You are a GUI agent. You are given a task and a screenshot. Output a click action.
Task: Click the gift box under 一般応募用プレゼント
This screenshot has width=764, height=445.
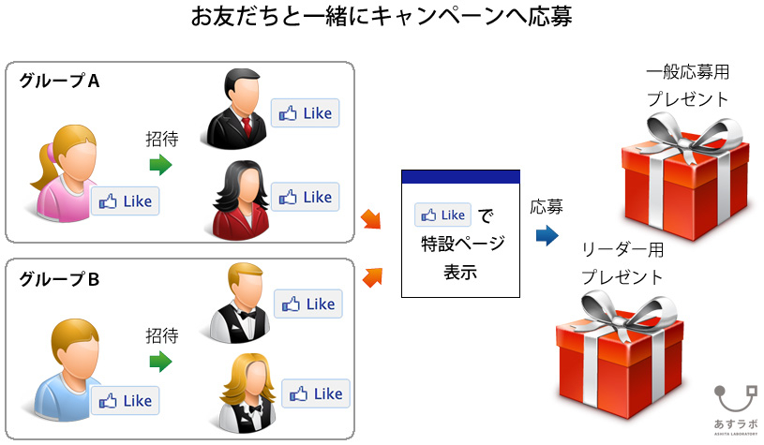(x=685, y=176)
